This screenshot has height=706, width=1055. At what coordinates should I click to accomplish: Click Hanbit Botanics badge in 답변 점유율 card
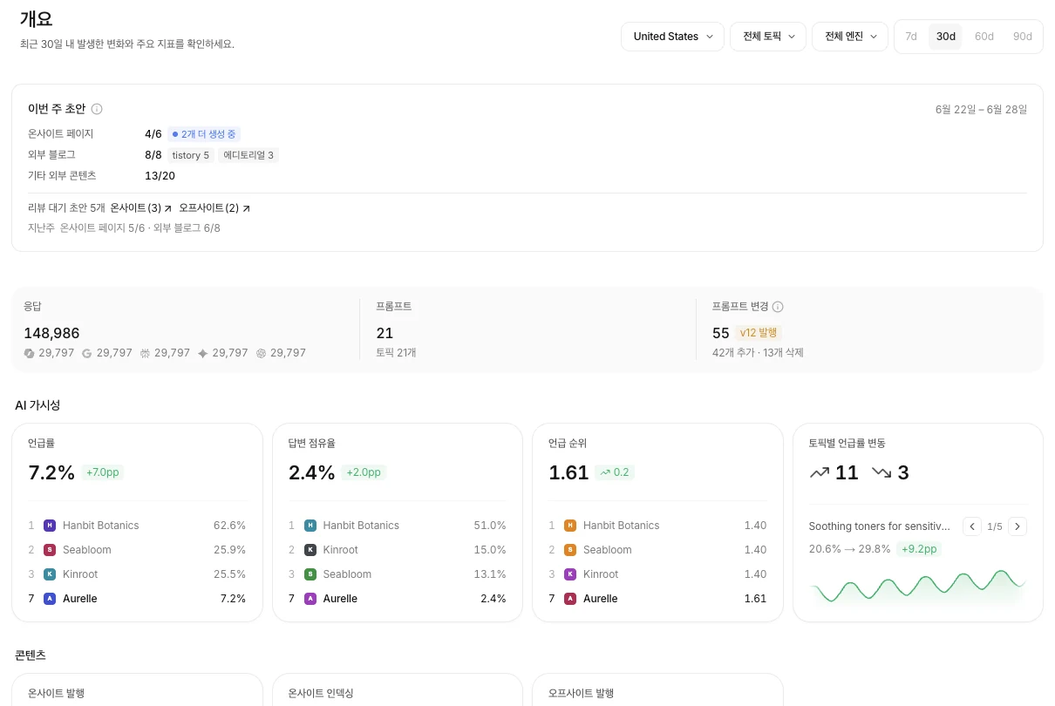[x=310, y=526]
